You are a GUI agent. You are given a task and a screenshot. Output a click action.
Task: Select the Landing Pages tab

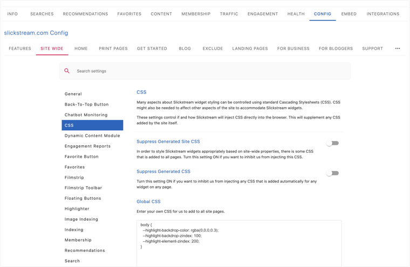[250, 48]
